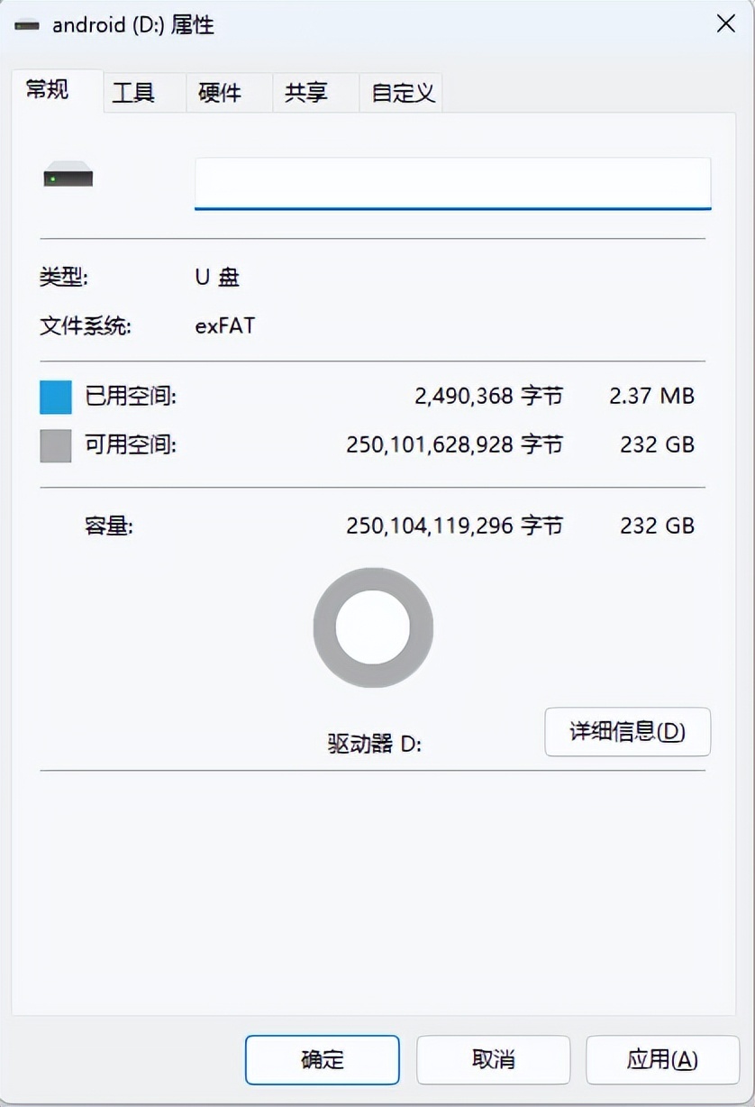Select the 硬件 tab
This screenshot has width=755, height=1107.
coord(220,93)
